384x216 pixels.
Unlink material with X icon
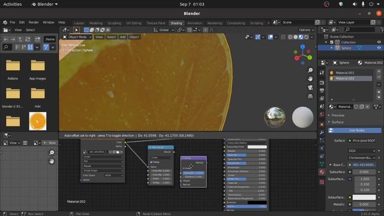pyautogui.click(x=367, y=107)
